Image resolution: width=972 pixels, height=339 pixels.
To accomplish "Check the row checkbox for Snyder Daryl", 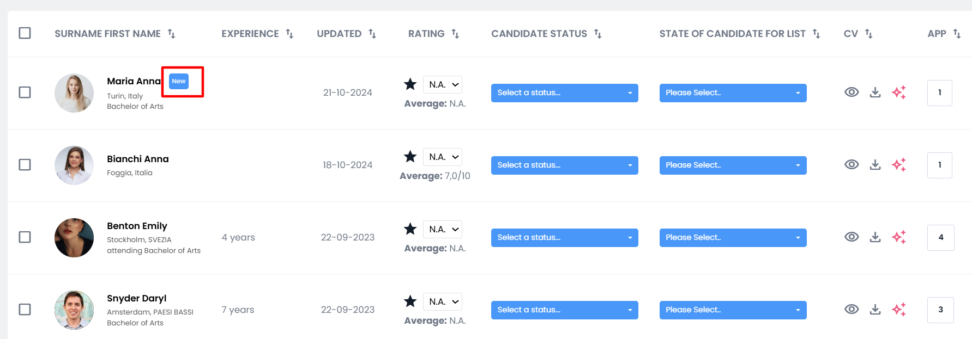I will coord(25,310).
